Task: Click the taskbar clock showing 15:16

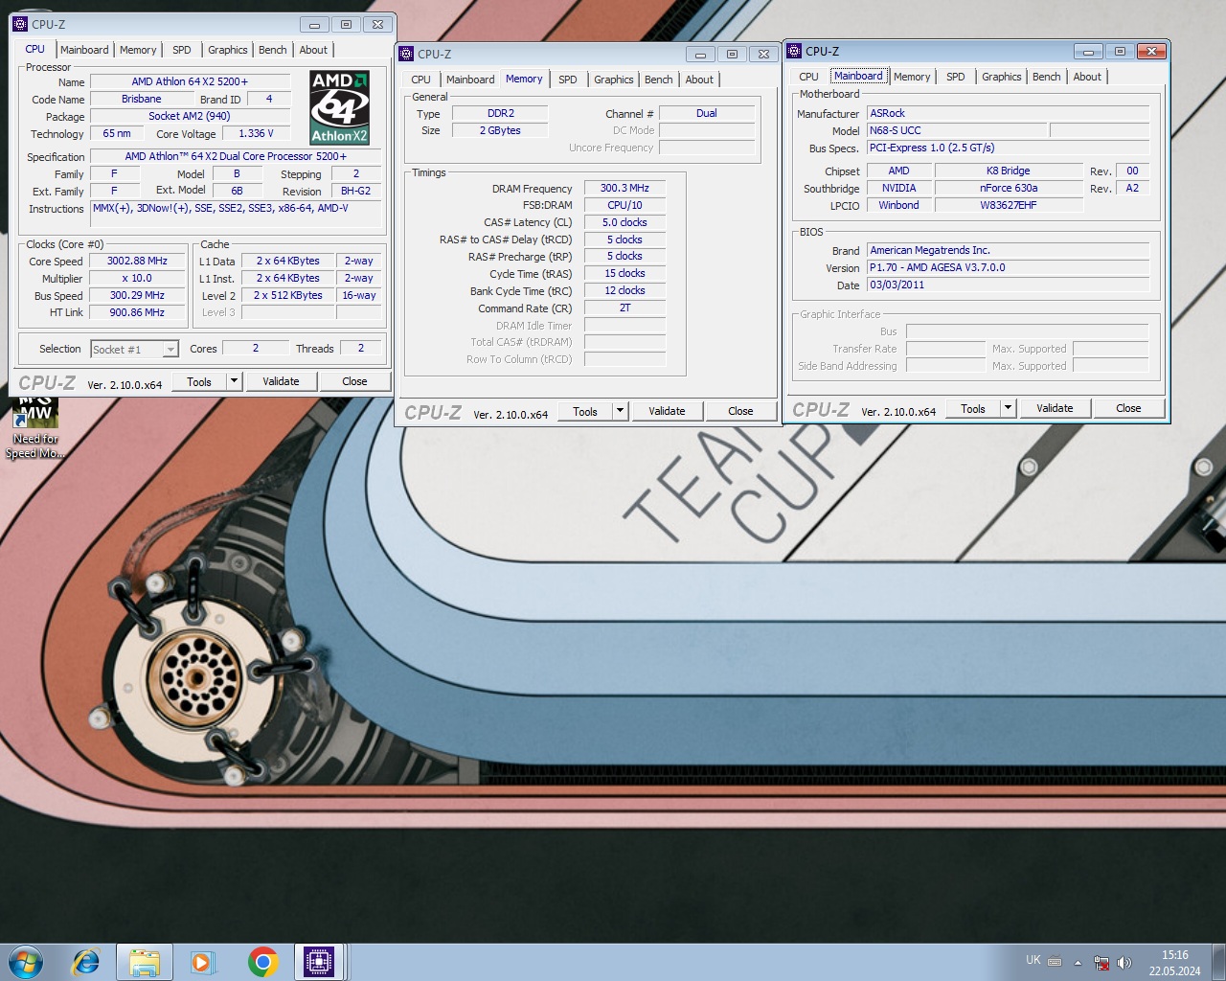Action: pos(1175,963)
